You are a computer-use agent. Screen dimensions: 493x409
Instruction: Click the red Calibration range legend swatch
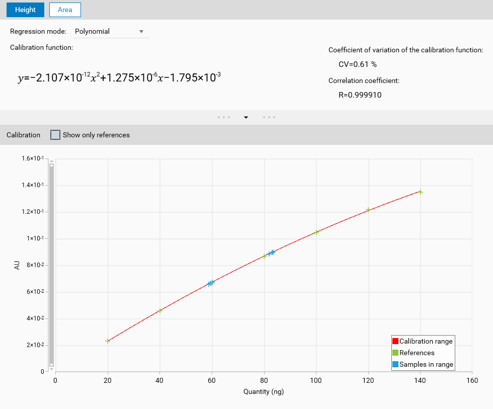[x=395, y=341]
